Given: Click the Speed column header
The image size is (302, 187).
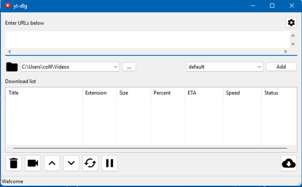Looking at the screenshot, I should pyautogui.click(x=242, y=93).
